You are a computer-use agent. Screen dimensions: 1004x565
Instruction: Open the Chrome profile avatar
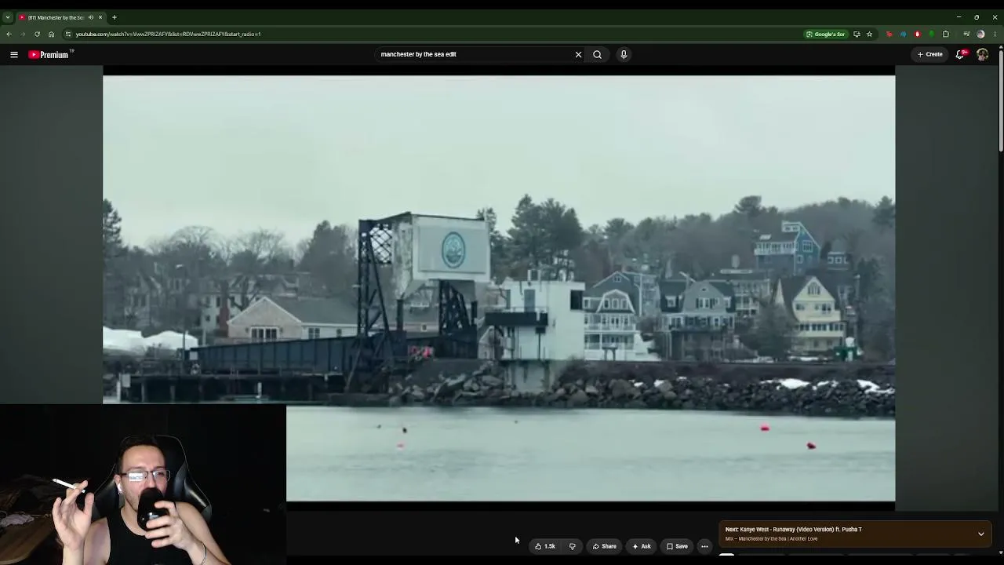click(980, 34)
